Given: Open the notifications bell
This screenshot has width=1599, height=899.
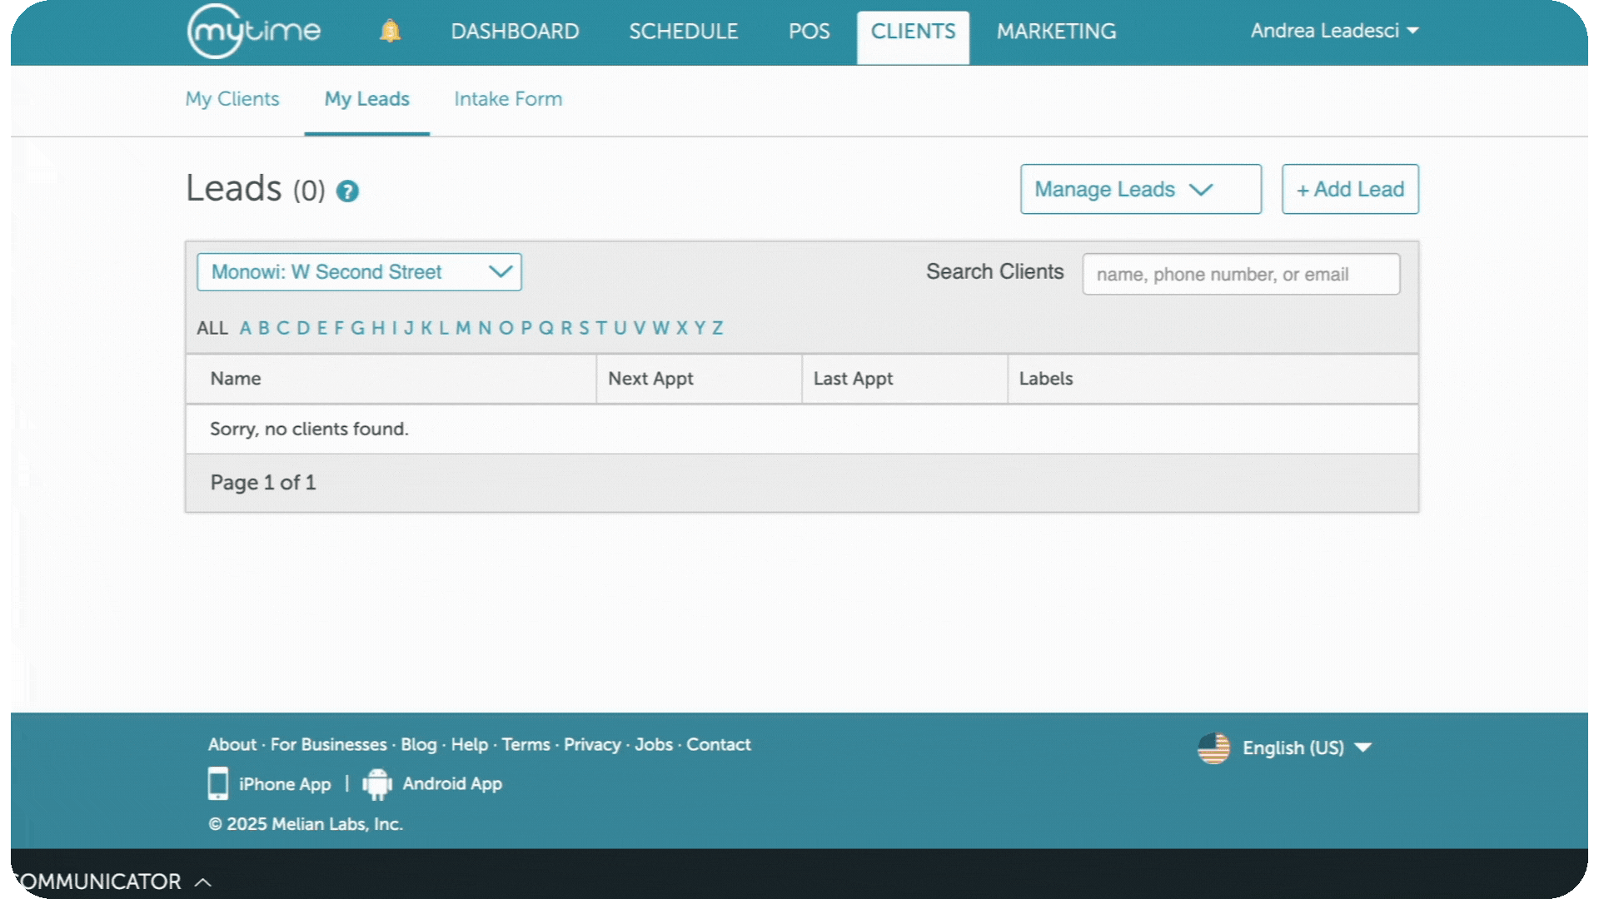Looking at the screenshot, I should 390,32.
